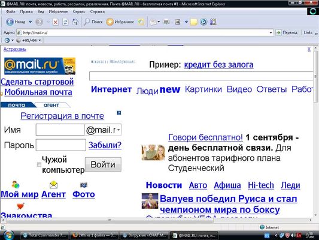319x240 pixels.
Task: Open the +95/-94 toolbar dropdown arrow
Action: pyautogui.click(x=40, y=40)
